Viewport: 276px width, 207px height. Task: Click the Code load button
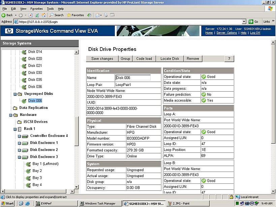coord(144,59)
